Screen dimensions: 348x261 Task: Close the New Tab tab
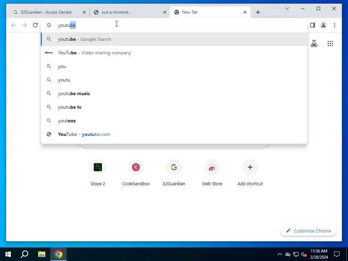click(x=245, y=12)
